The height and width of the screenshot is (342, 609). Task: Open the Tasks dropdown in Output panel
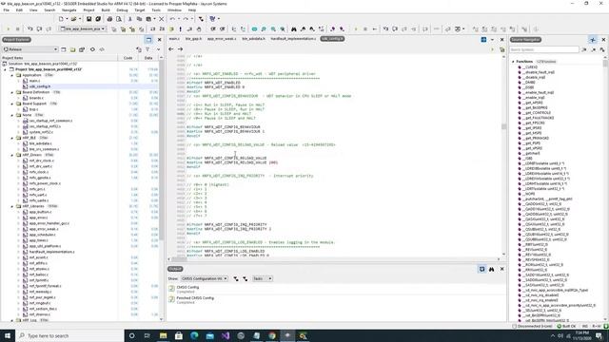[263, 278]
